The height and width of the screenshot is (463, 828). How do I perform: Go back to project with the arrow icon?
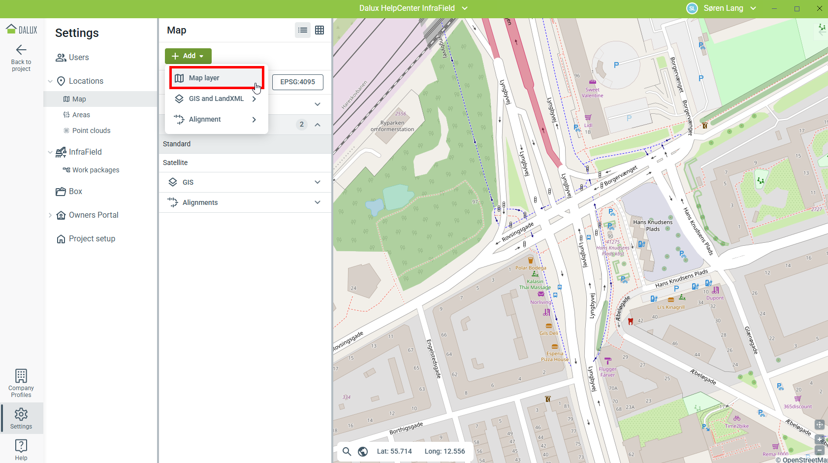[x=21, y=50]
